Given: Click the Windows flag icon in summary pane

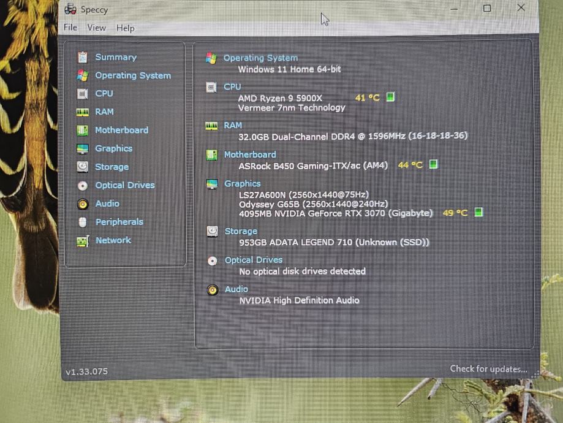Looking at the screenshot, I should coord(211,58).
